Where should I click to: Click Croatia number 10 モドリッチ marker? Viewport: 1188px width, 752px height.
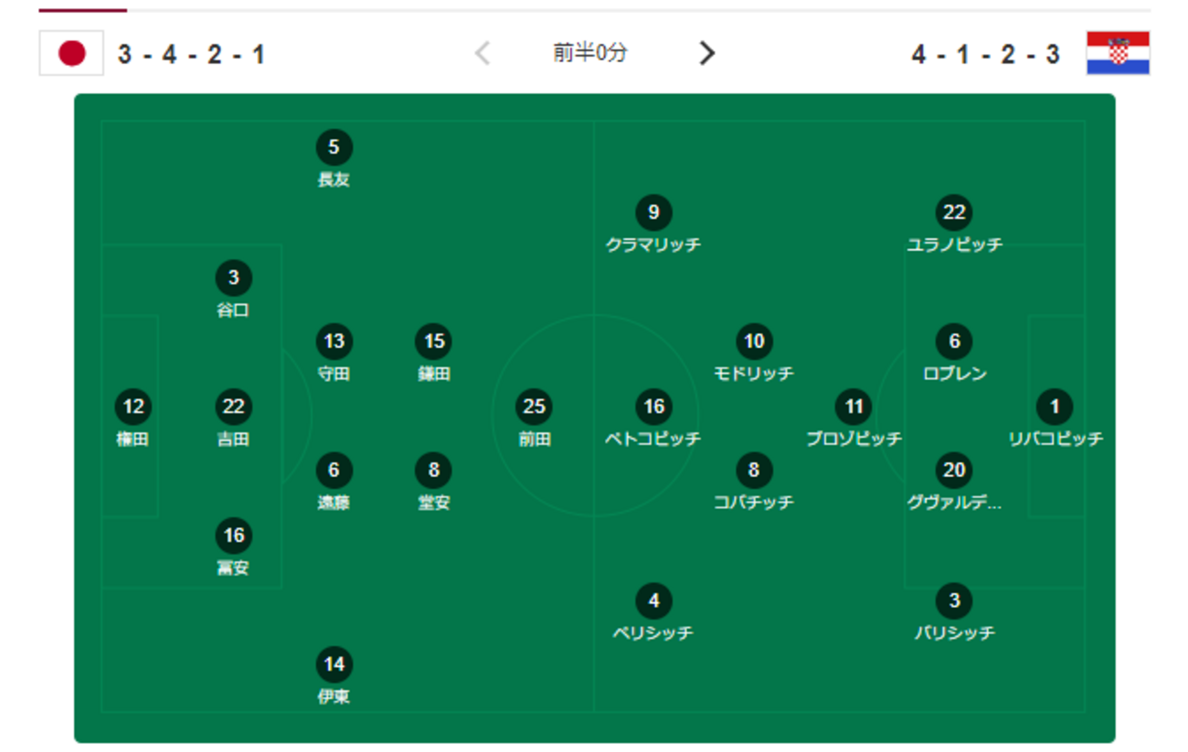click(x=753, y=342)
